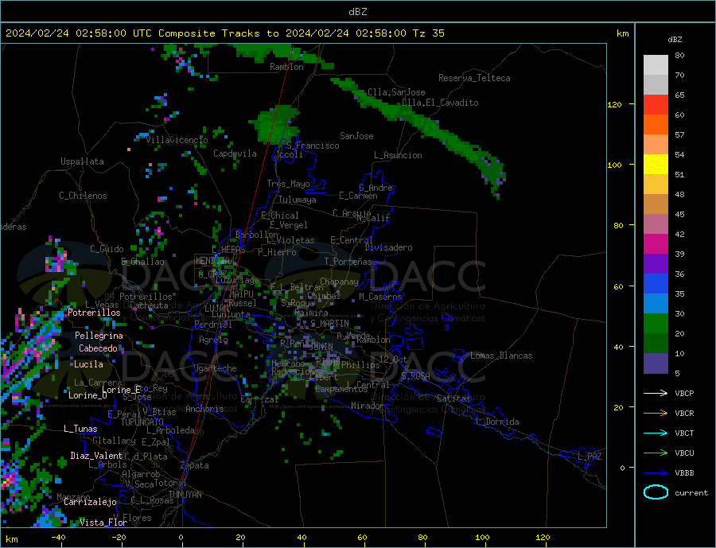
Task: Click the Mirador place label
Action: coord(368,406)
